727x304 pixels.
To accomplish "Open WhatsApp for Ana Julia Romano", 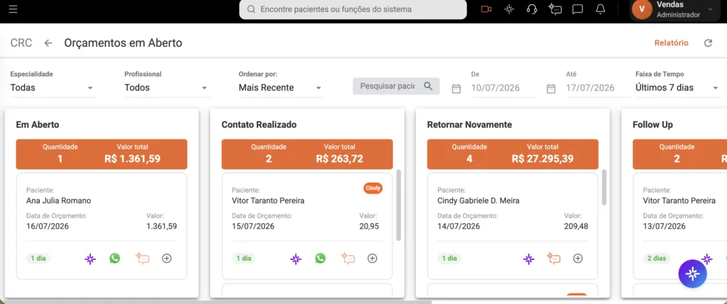I will [114, 258].
